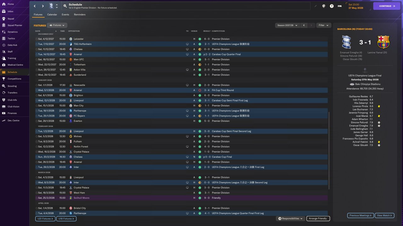Image resolution: width=403 pixels, height=226 pixels.
Task: Select the Training cone icon
Action: [x=4, y=58]
